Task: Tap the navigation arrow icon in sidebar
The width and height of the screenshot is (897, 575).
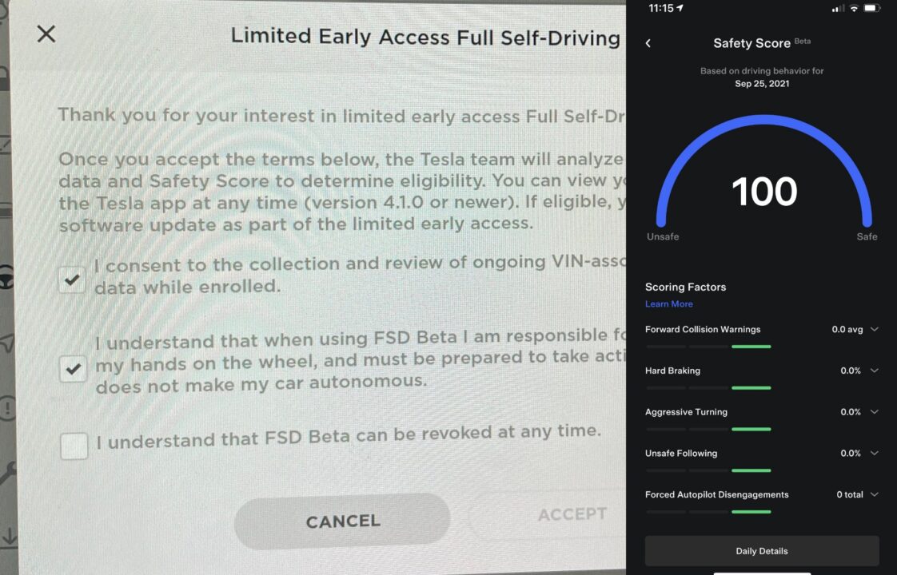Action: tap(7, 343)
